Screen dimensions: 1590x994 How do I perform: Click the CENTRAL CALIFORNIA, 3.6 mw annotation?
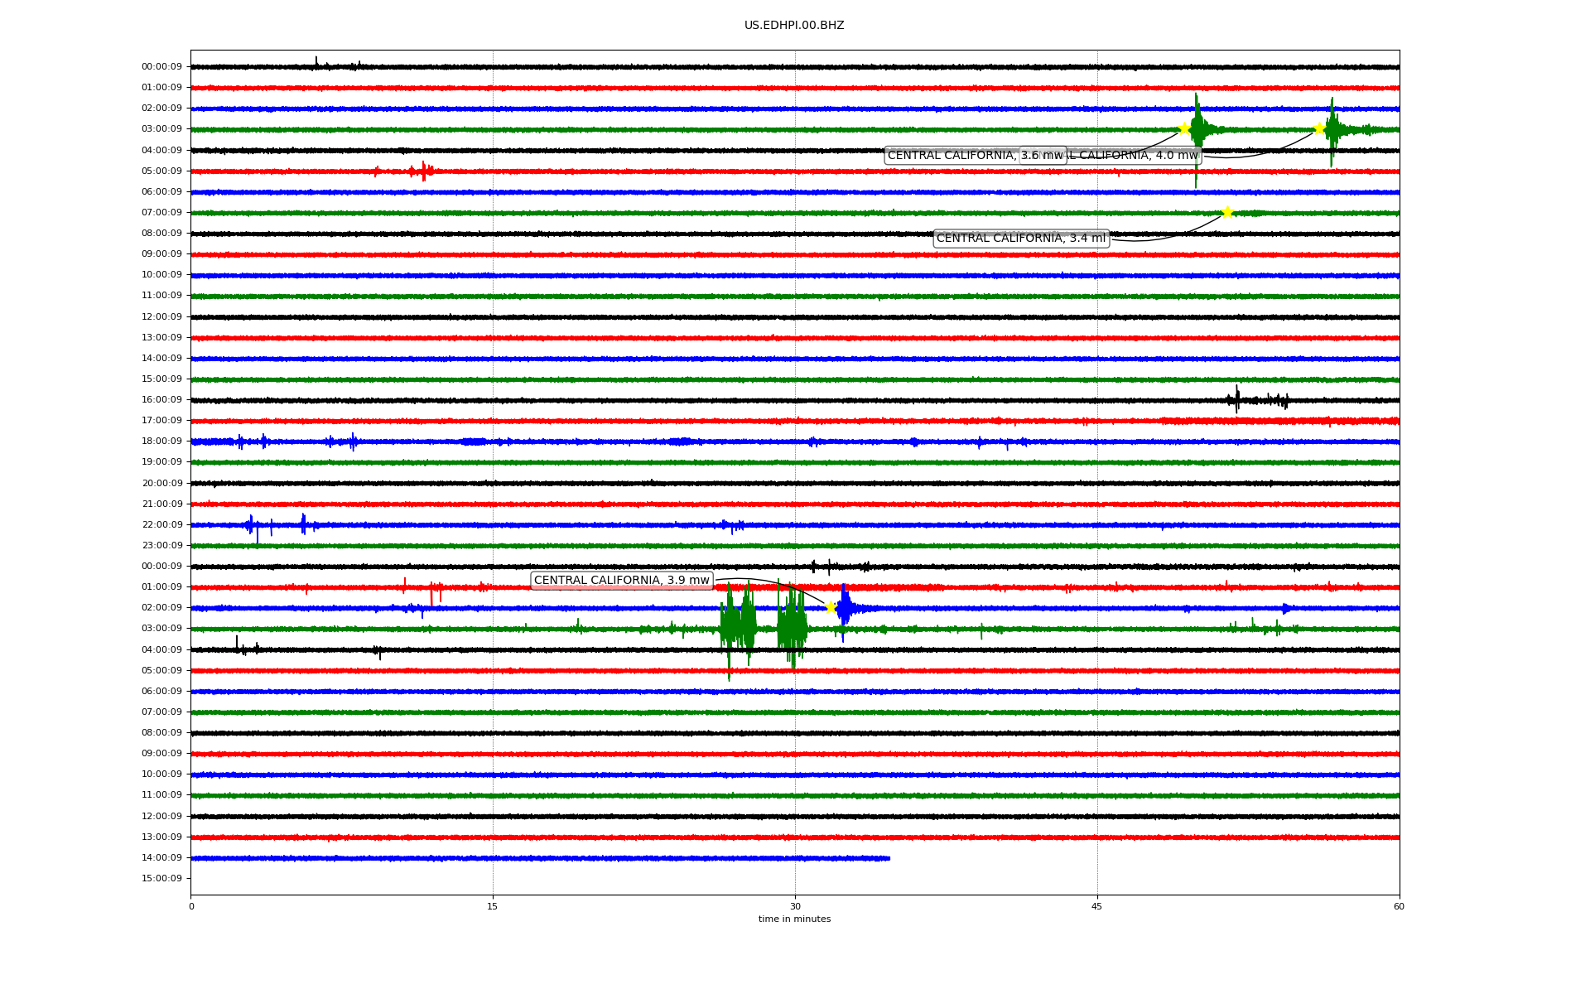tap(952, 155)
